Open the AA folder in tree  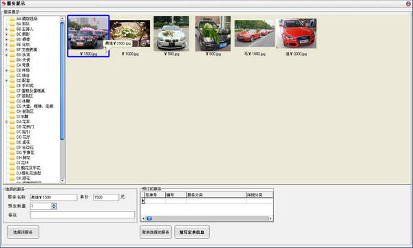click(23, 19)
